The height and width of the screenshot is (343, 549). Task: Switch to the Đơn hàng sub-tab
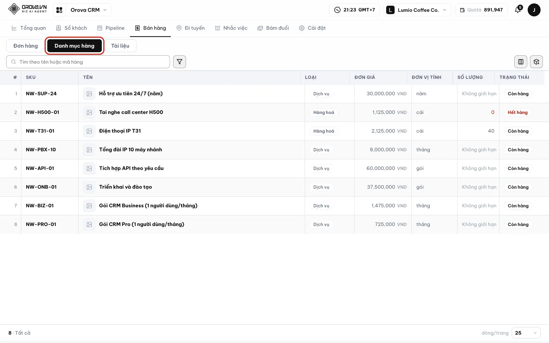coord(26,46)
